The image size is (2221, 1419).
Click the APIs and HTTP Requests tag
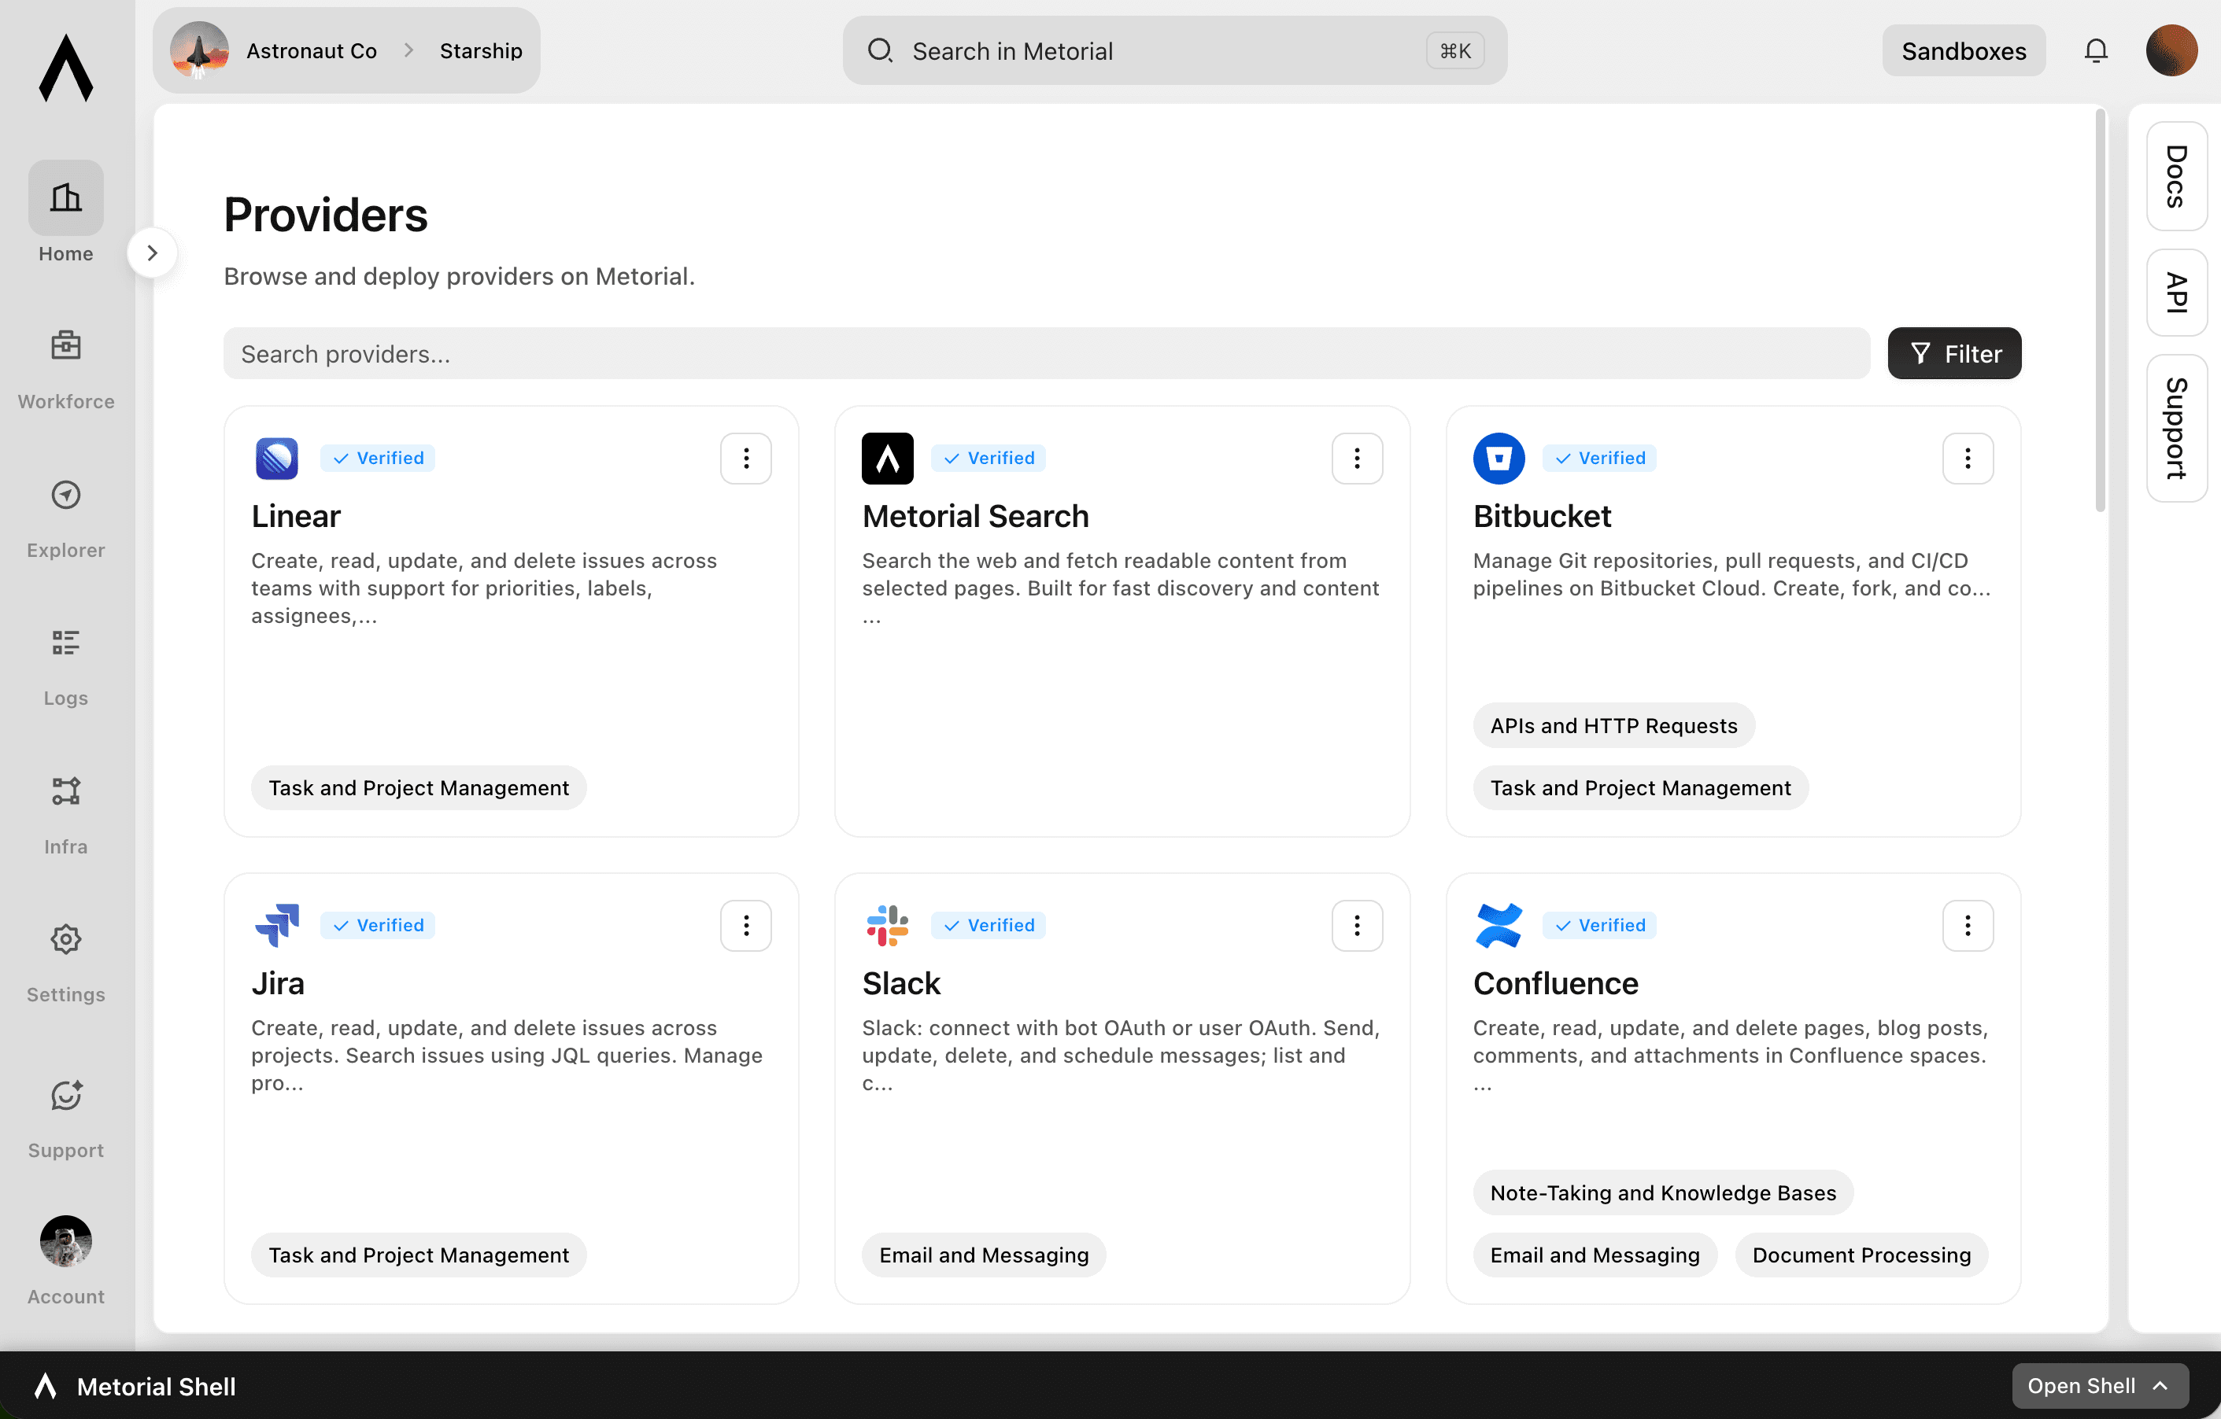pyautogui.click(x=1613, y=726)
